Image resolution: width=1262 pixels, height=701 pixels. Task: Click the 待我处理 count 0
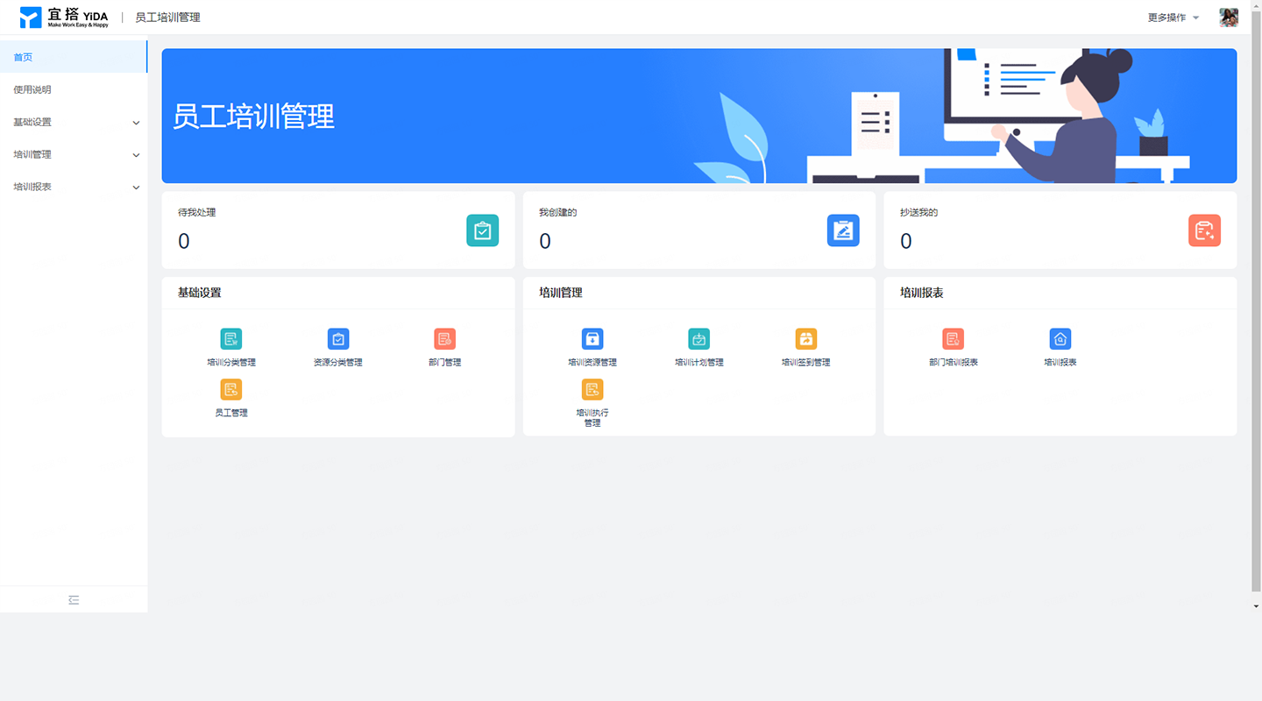coord(183,242)
